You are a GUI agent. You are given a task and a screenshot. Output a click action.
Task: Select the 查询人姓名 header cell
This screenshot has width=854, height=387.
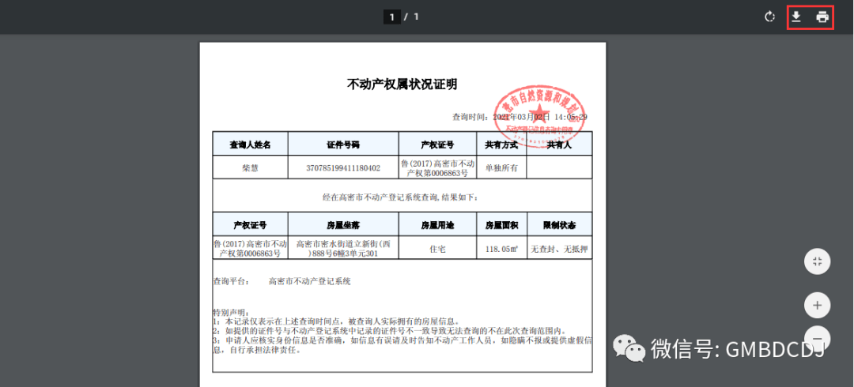(250, 145)
